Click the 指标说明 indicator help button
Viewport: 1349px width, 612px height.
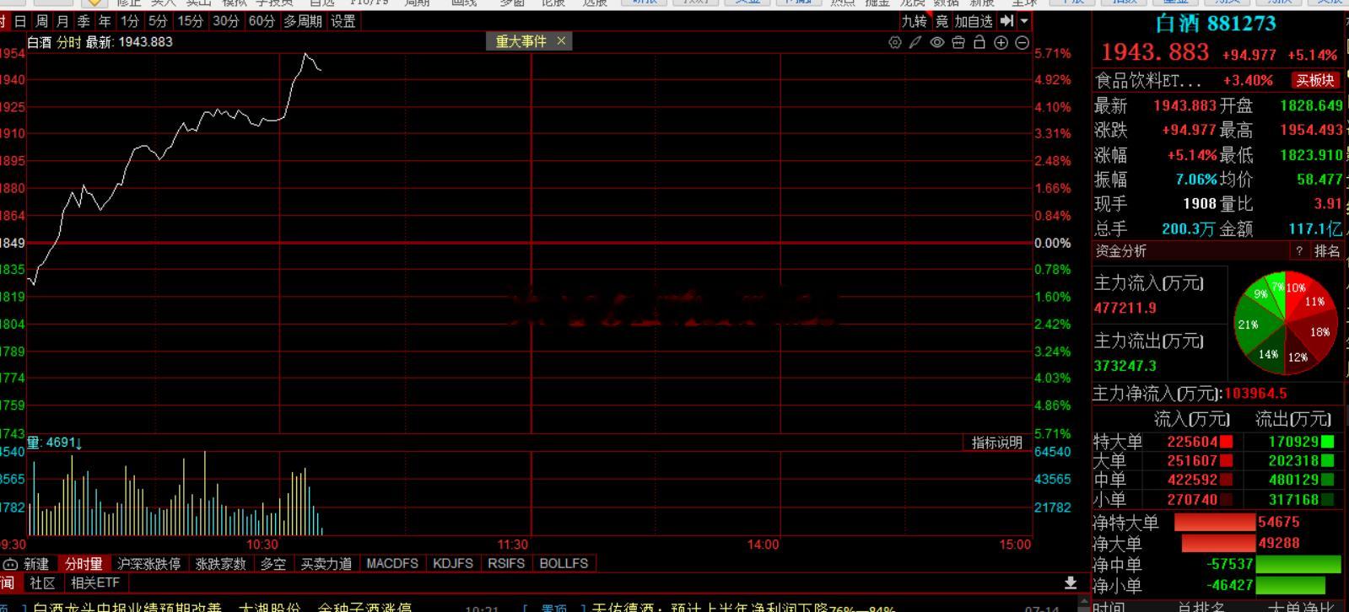(x=997, y=443)
